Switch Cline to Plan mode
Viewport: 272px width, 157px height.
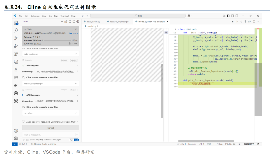point(71,140)
